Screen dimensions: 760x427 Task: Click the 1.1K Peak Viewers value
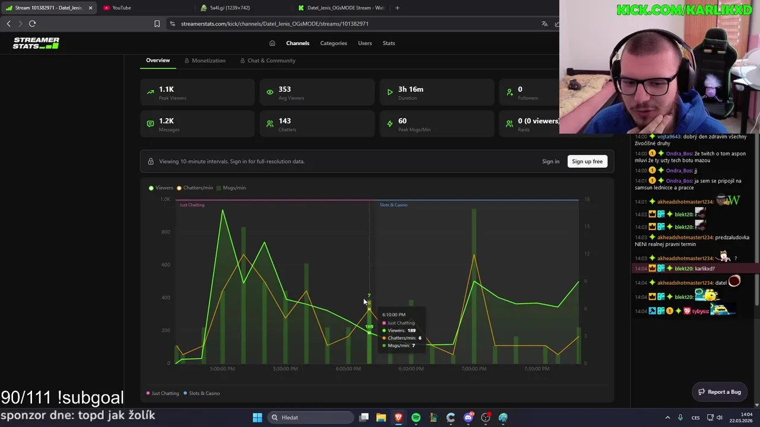166,89
